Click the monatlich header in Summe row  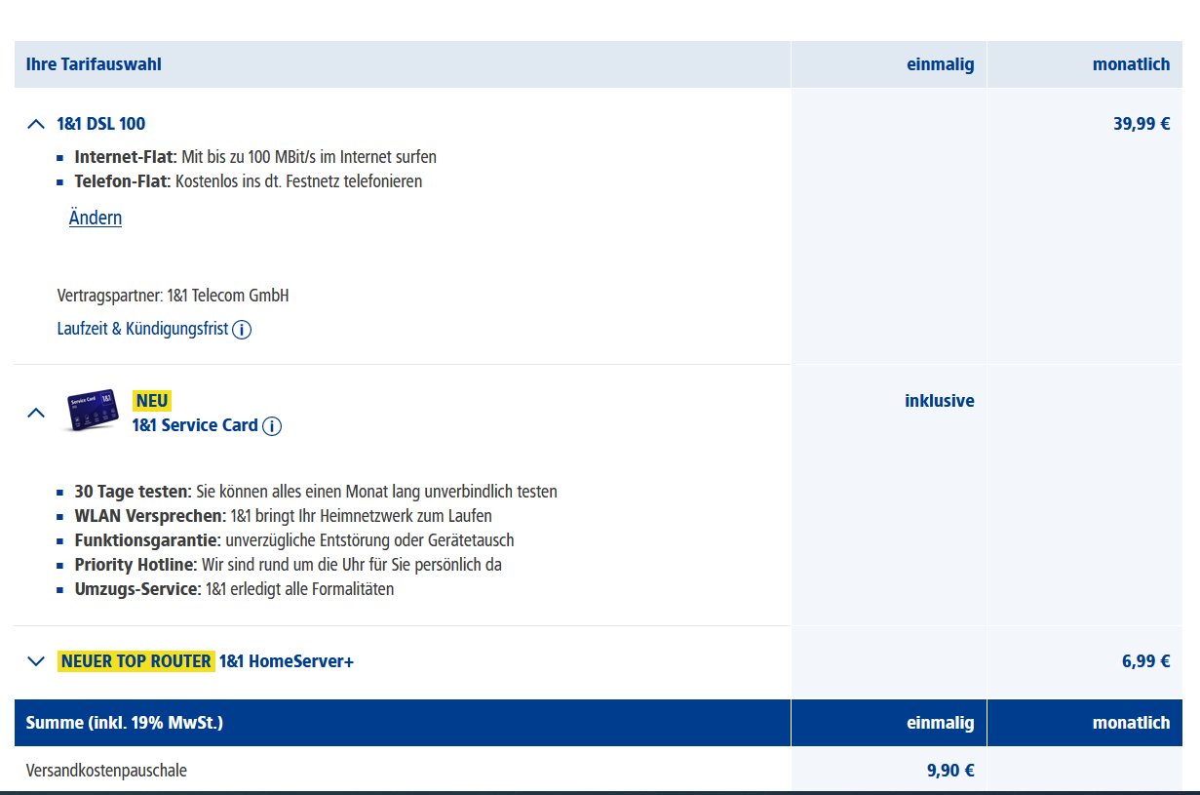pyautogui.click(x=1131, y=723)
